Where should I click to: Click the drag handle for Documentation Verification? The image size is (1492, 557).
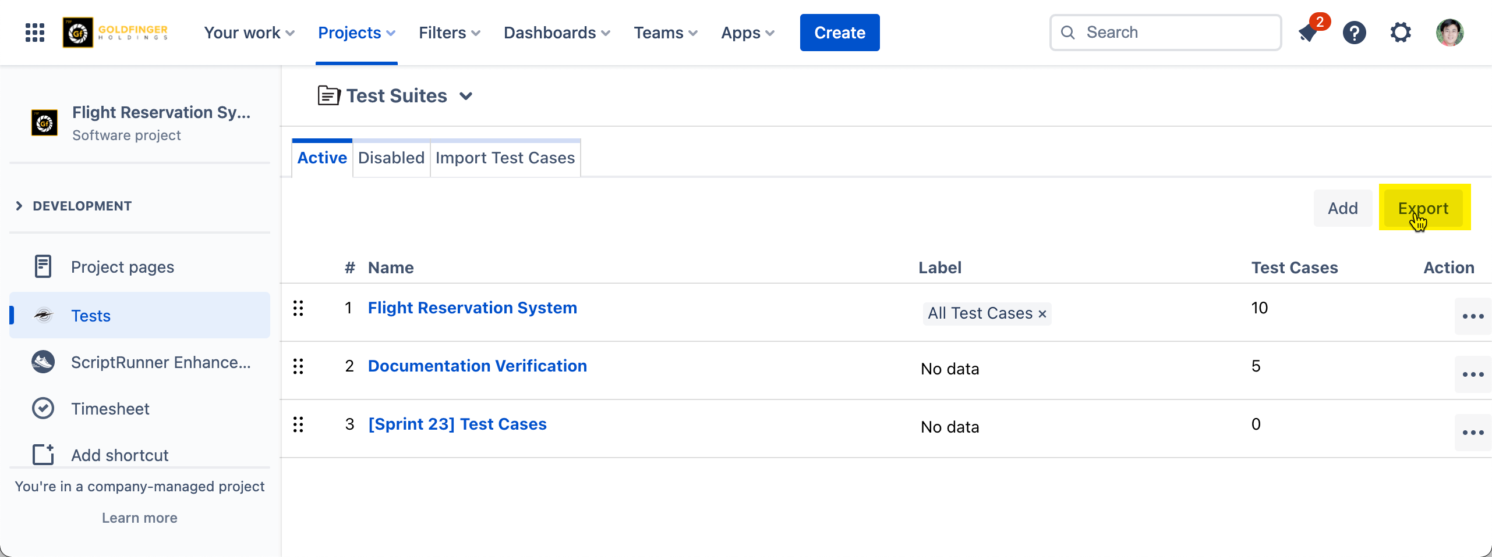(298, 366)
